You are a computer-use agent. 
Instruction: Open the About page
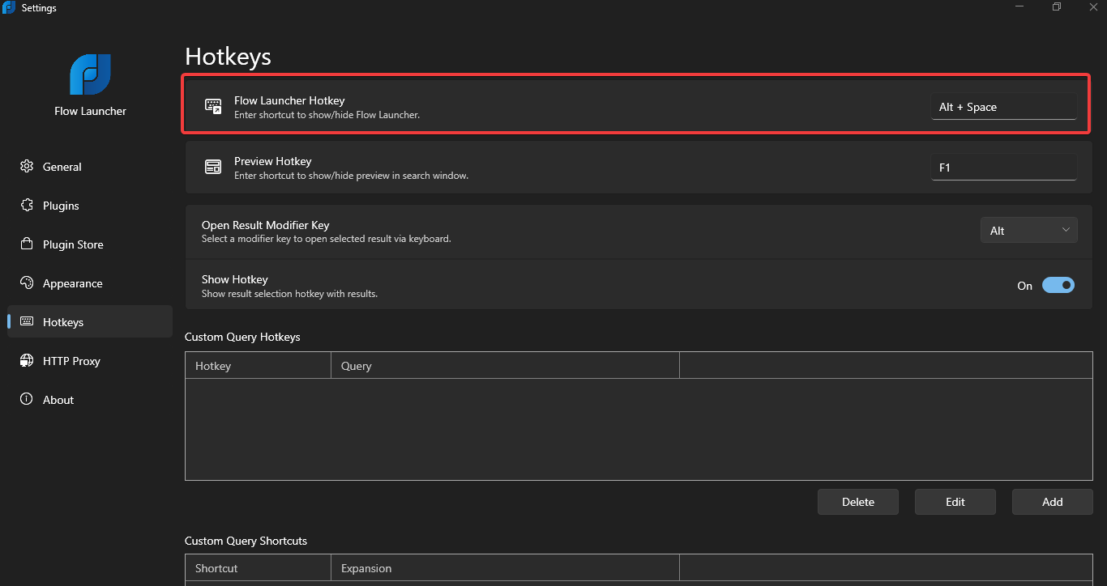90,400
